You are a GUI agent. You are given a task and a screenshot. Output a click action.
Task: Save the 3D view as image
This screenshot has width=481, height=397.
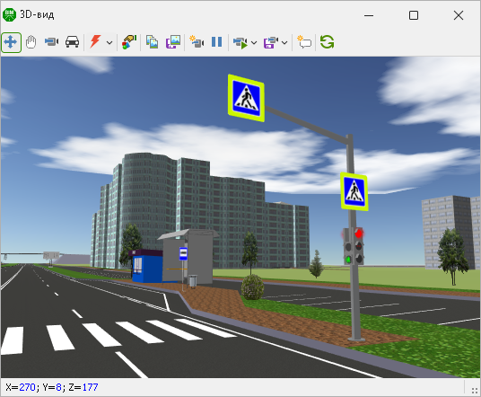pos(173,41)
